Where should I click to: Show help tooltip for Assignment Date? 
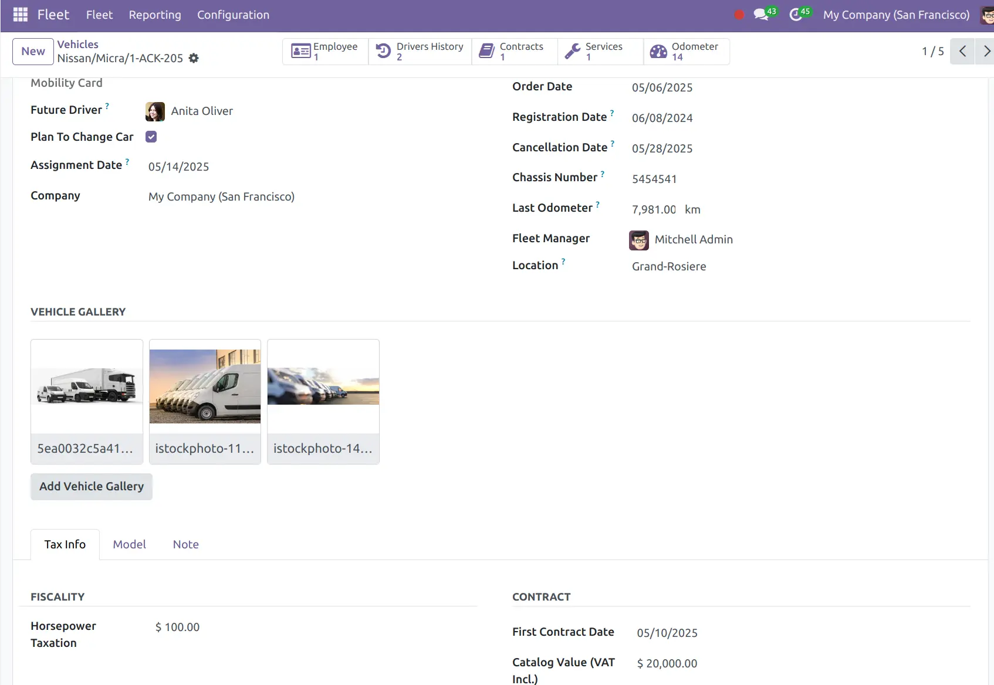pos(127,161)
